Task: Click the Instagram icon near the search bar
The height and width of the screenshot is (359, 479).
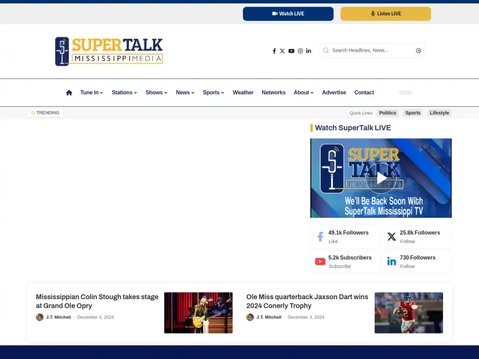Action: click(x=300, y=51)
